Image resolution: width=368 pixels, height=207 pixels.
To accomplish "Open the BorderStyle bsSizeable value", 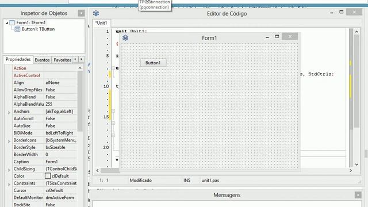I will pyautogui.click(x=61, y=147).
